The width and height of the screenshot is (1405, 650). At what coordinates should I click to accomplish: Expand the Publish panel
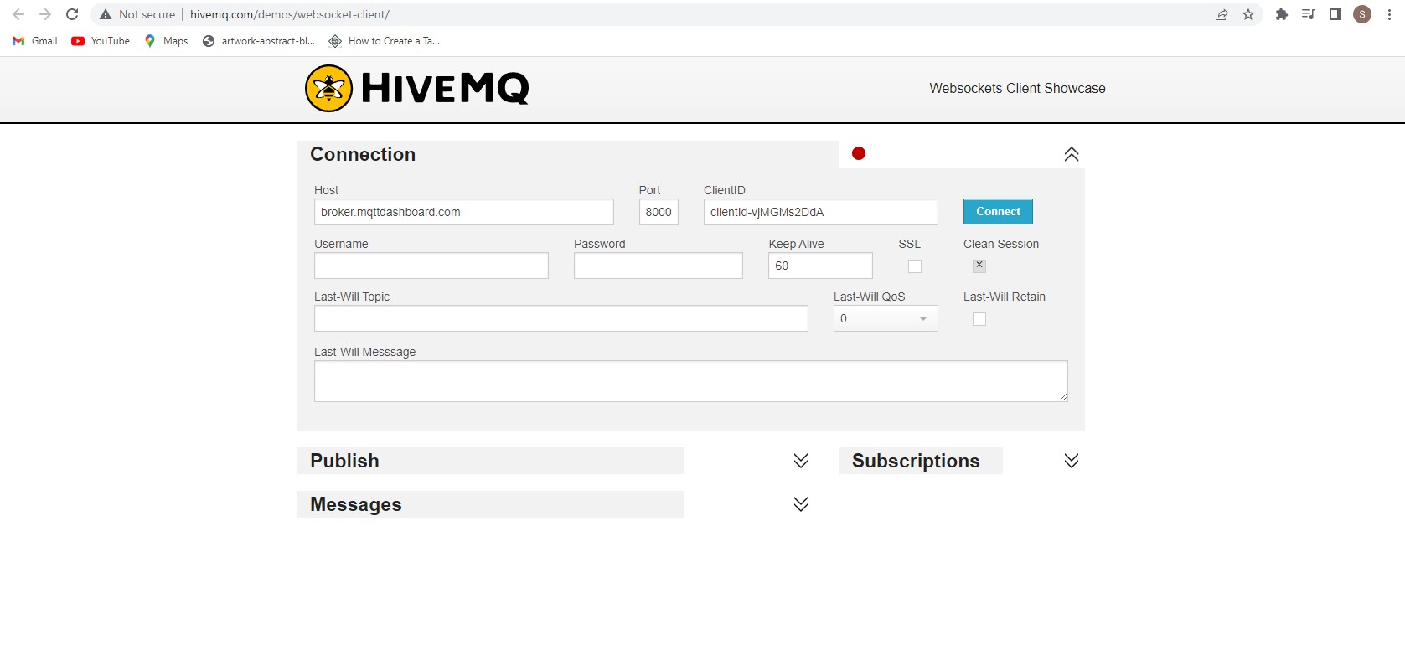click(x=801, y=461)
